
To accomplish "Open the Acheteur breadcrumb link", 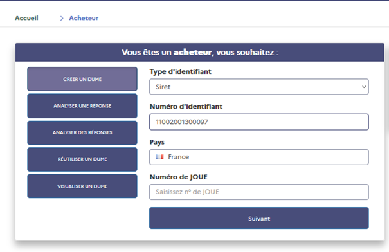I will point(84,18).
